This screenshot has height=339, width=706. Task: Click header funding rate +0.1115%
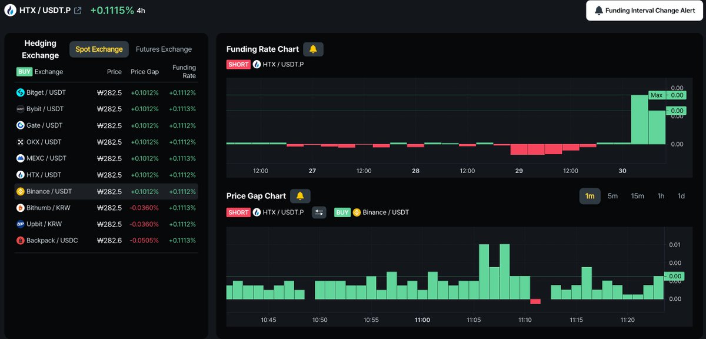coord(112,11)
